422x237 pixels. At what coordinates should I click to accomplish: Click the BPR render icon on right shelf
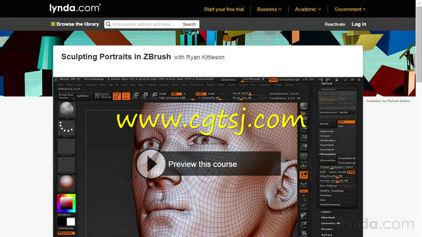(304, 106)
